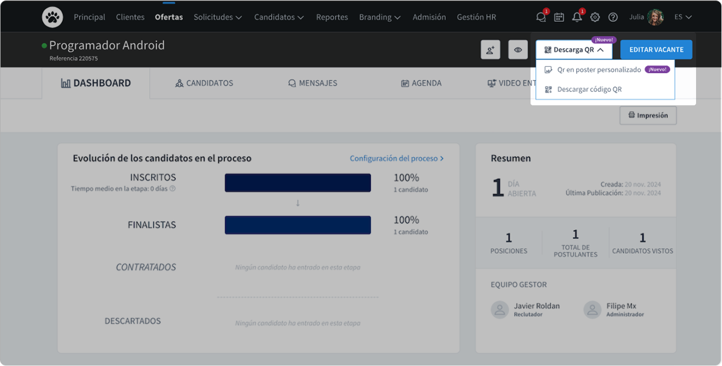The image size is (722, 366).
Task: Go to Principal in navigation
Action: tap(89, 17)
